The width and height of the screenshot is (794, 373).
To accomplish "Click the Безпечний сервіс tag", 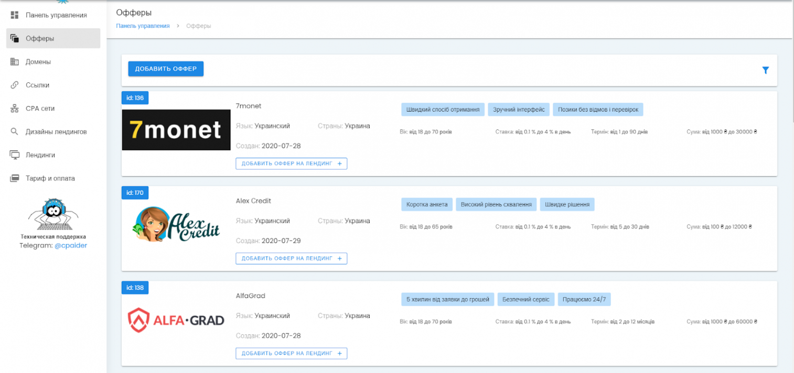I will tap(526, 299).
